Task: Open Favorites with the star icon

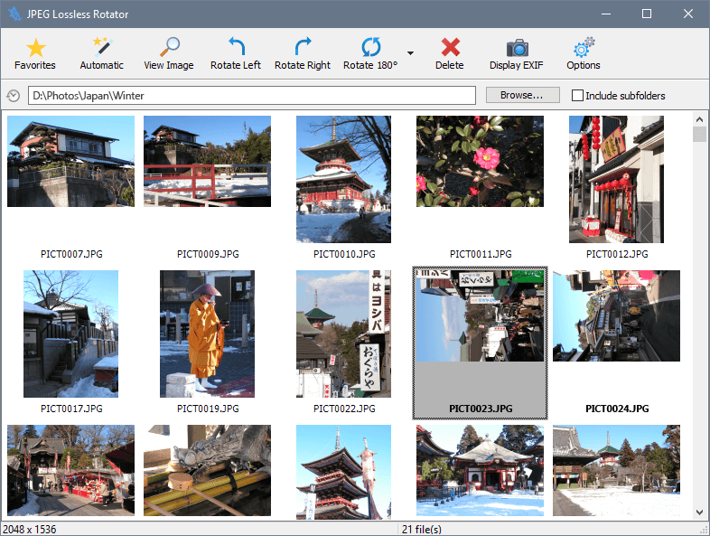Action: pos(35,54)
